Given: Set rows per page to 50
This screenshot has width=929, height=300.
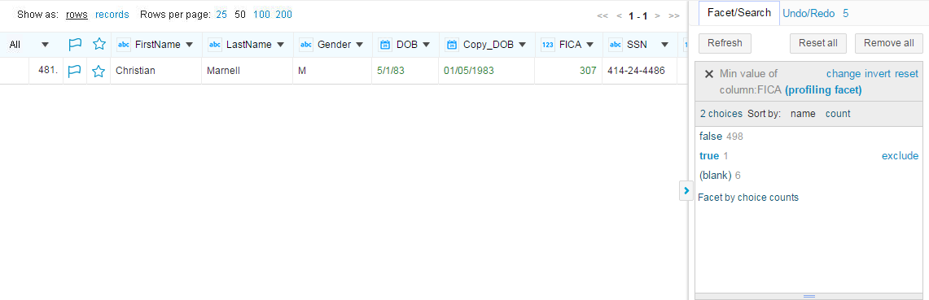Looking at the screenshot, I should (240, 14).
